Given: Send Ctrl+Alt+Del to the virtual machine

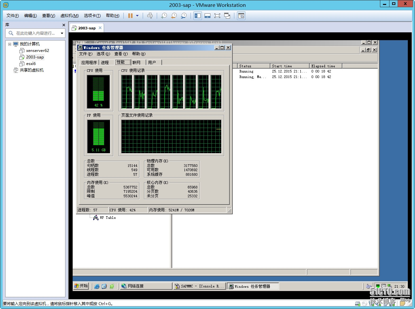Looking at the screenshot, I should pyautogui.click(x=150, y=16).
